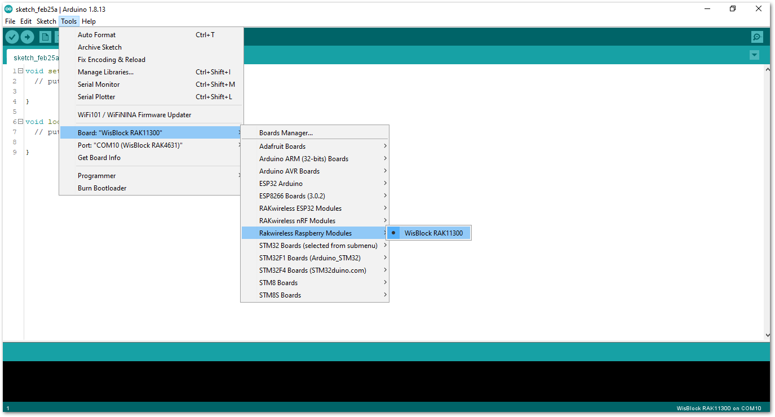This screenshot has height=417, width=775.
Task: Select Fix Encoding & Reload
Action: click(151, 60)
